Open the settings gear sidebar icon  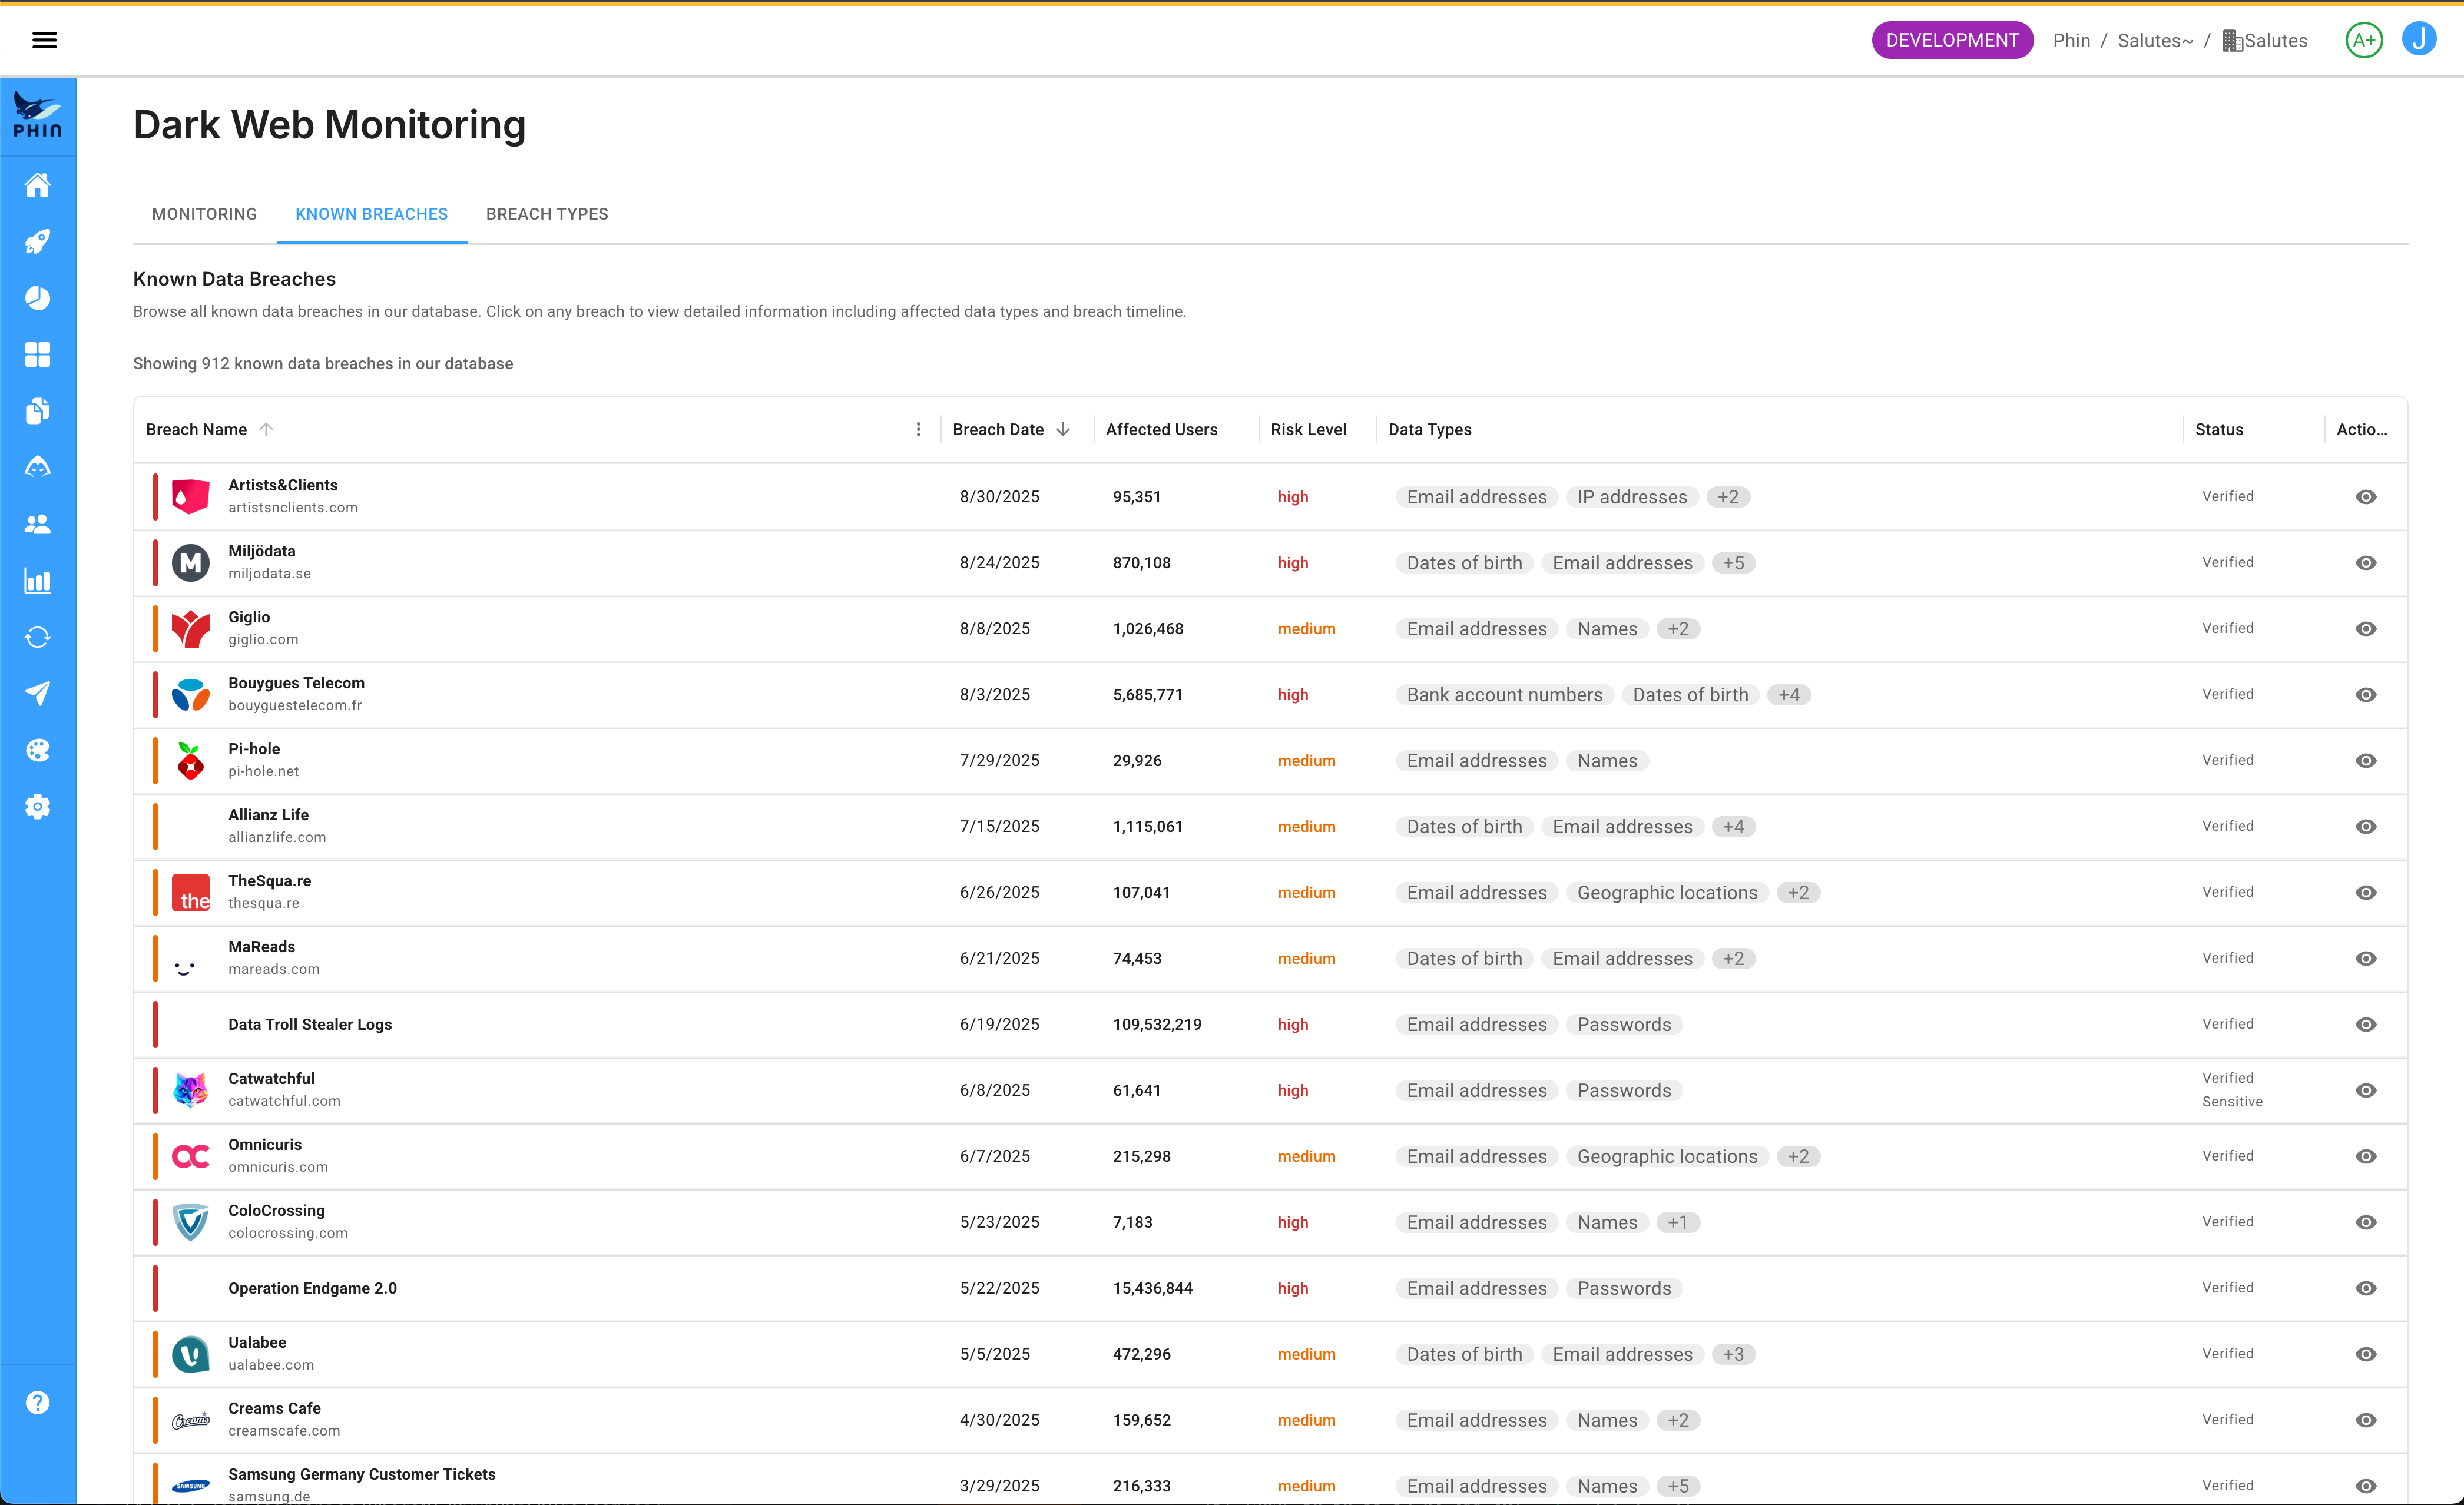pyautogui.click(x=38, y=807)
